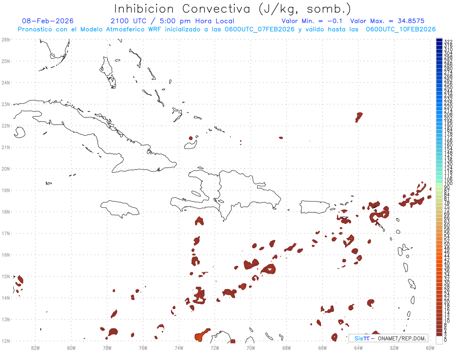Click the 17N latitude label
Viewport: 457px width, 353px height.
click(5, 233)
